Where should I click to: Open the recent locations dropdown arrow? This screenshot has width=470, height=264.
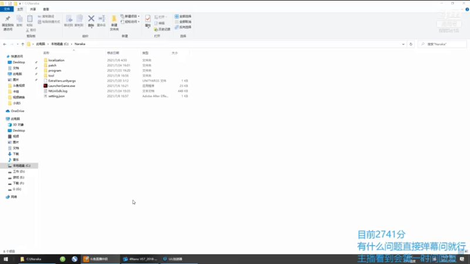point(18,44)
